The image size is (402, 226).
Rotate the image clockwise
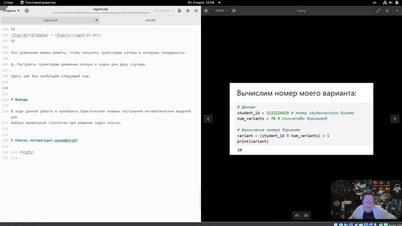coord(306,215)
